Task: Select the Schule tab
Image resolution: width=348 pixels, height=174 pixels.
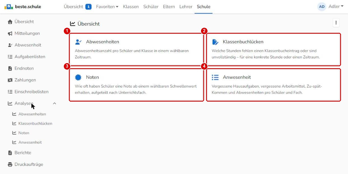Action: tap(204, 6)
